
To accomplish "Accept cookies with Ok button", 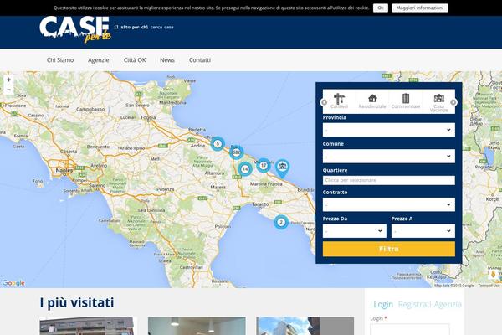I will coord(381,8).
